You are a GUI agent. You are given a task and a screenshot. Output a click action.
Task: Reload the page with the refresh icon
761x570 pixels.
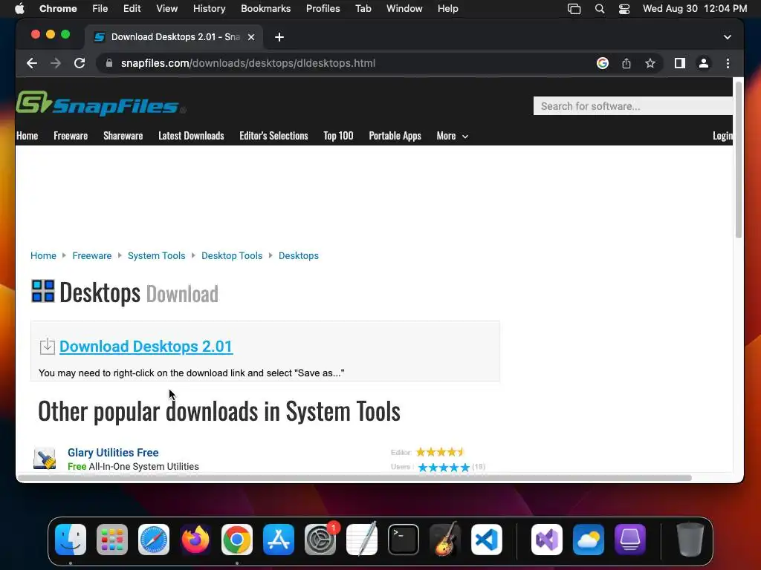click(80, 63)
